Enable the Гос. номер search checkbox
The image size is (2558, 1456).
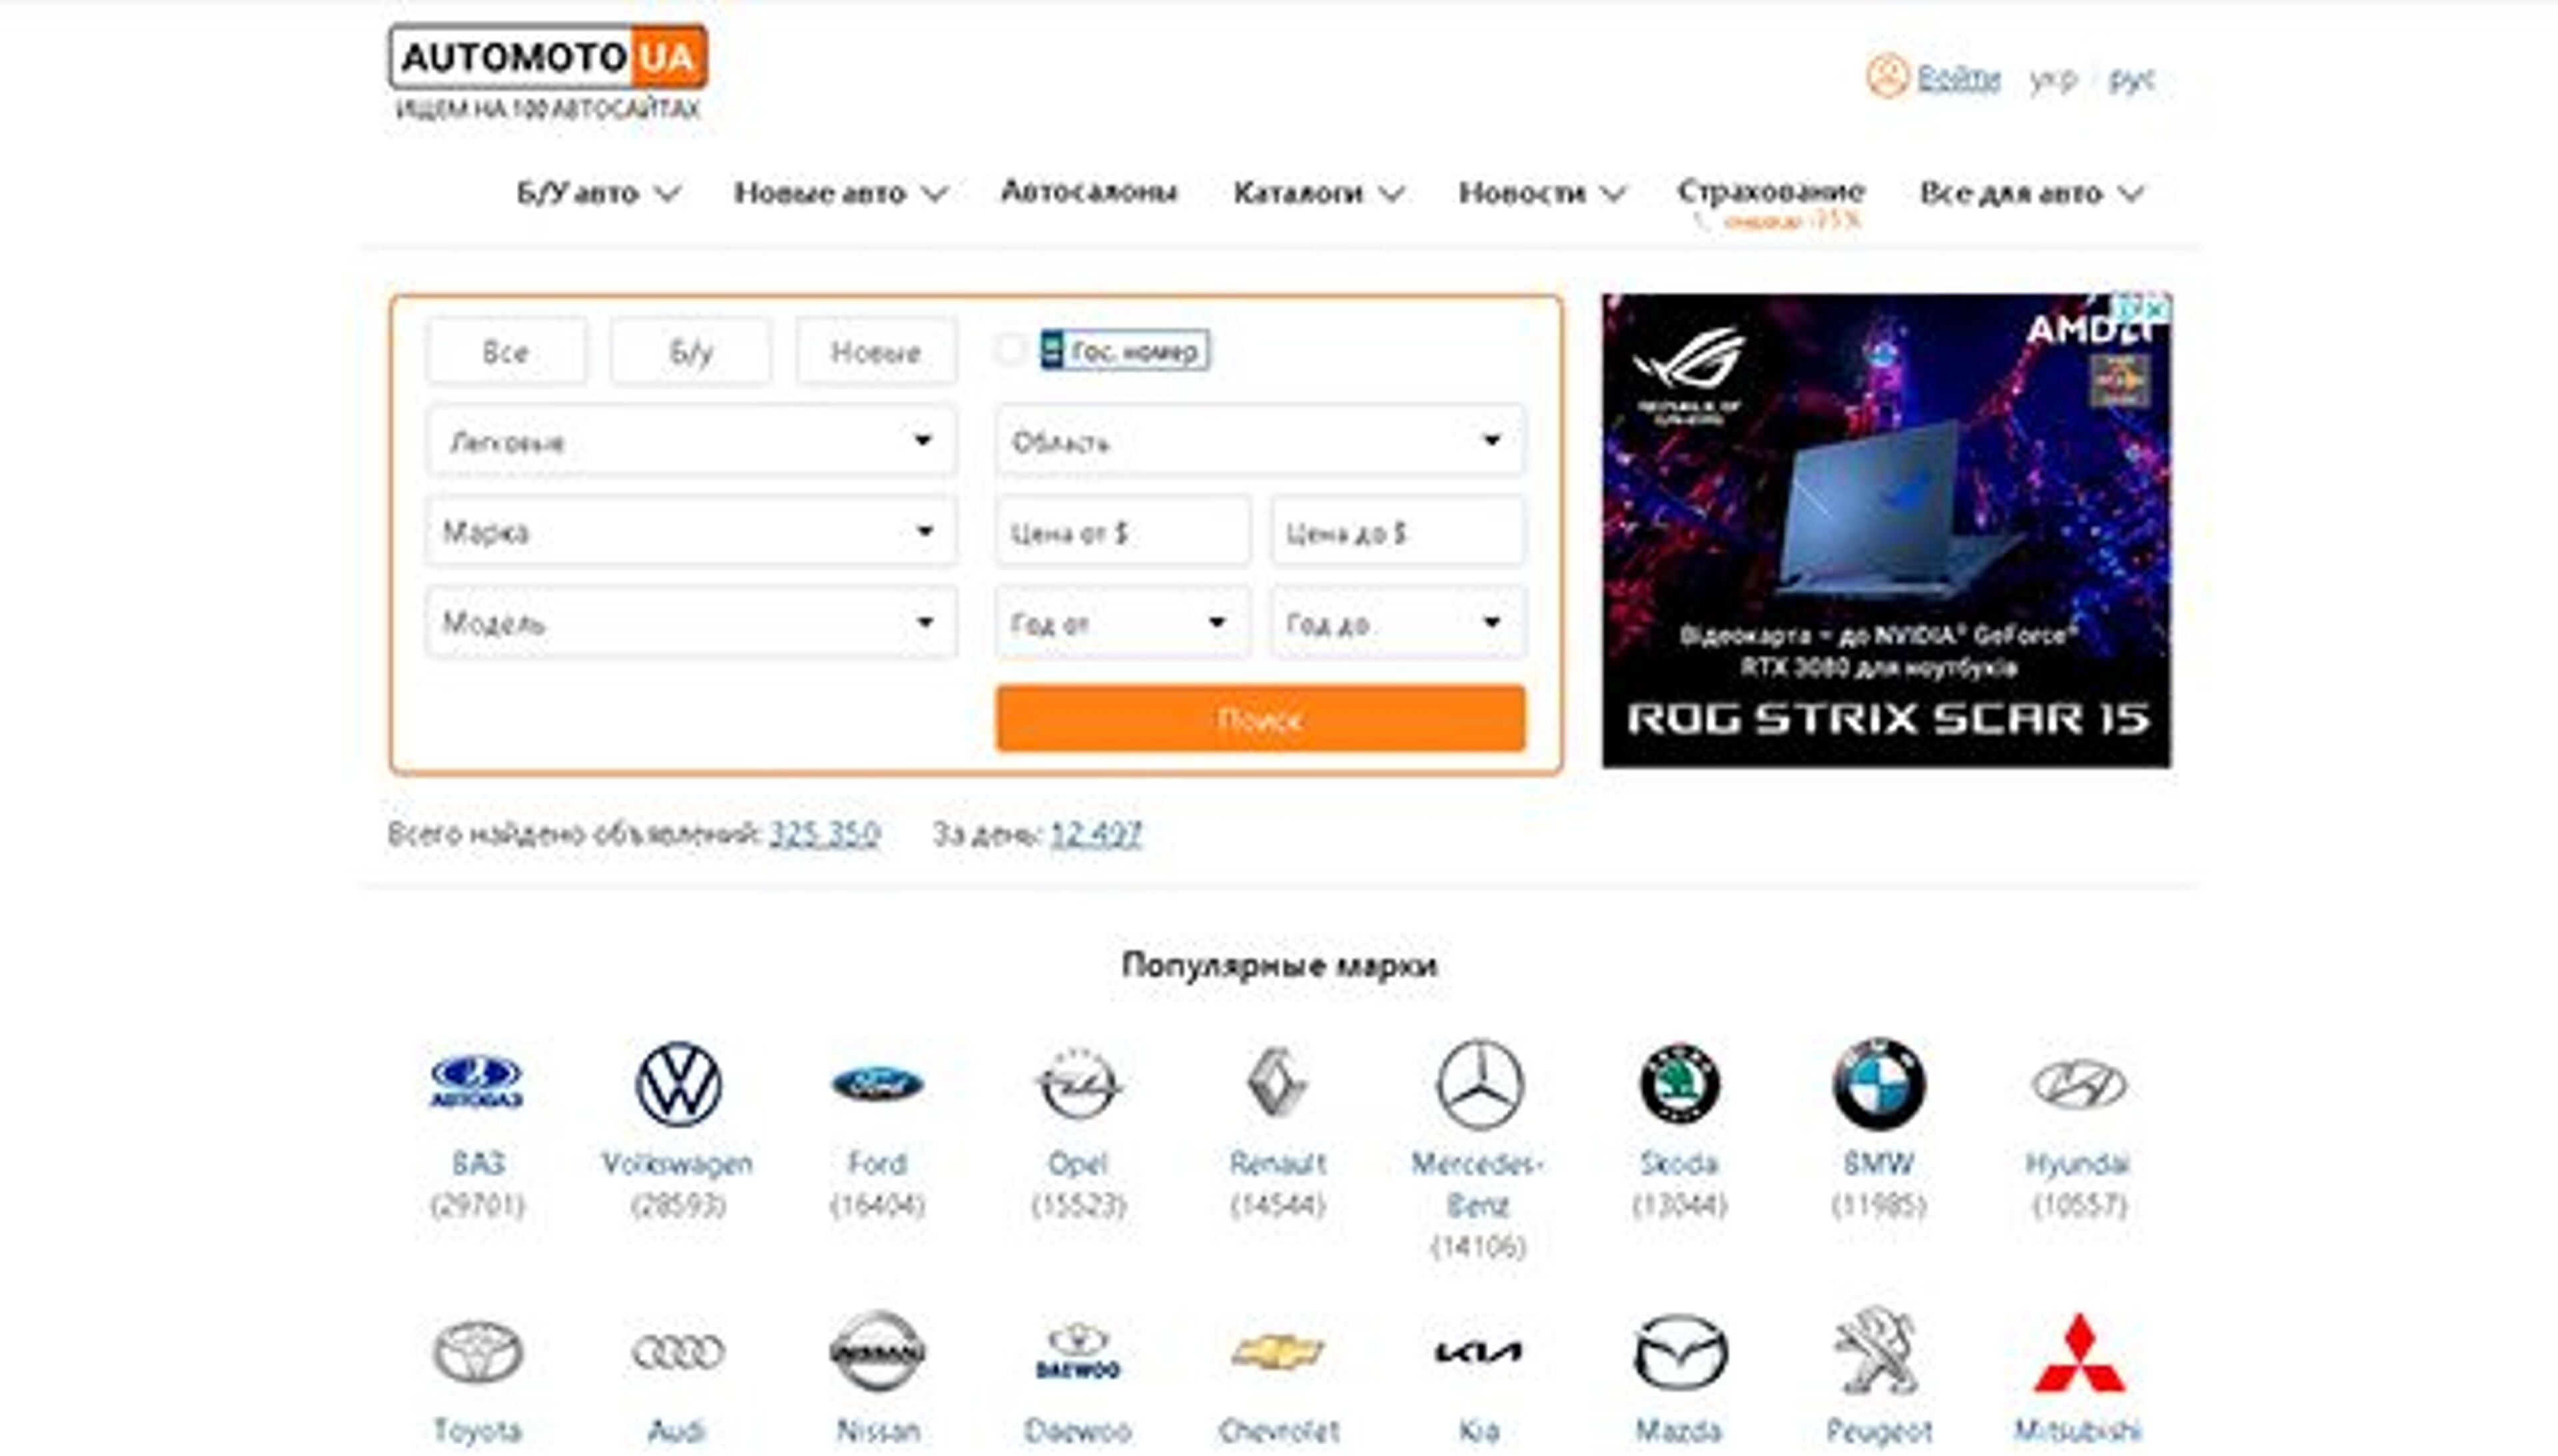click(1010, 350)
